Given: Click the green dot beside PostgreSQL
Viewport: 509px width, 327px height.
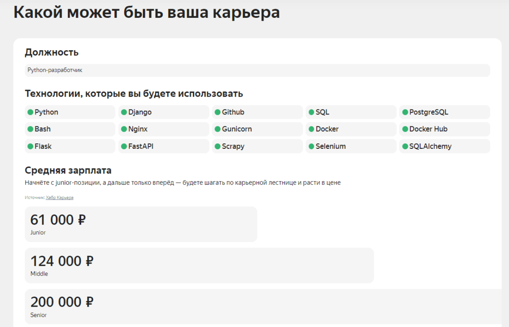Looking at the screenshot, I should coord(405,112).
